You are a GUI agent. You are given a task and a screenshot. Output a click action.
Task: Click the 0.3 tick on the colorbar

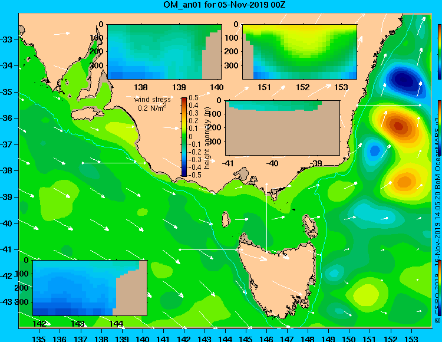(193, 113)
